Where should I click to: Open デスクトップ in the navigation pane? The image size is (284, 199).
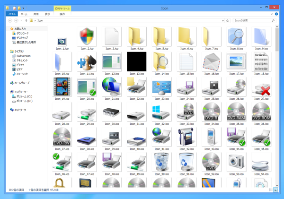tap(22, 38)
